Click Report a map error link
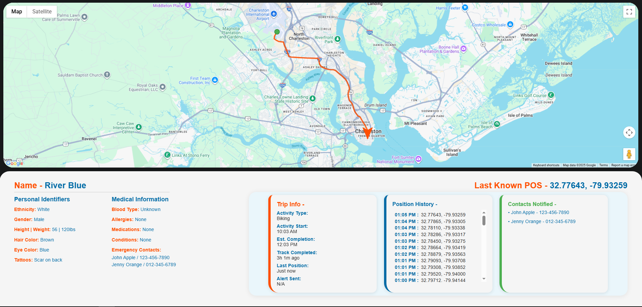Viewport: 642px width, 307px height. pyautogui.click(x=623, y=165)
